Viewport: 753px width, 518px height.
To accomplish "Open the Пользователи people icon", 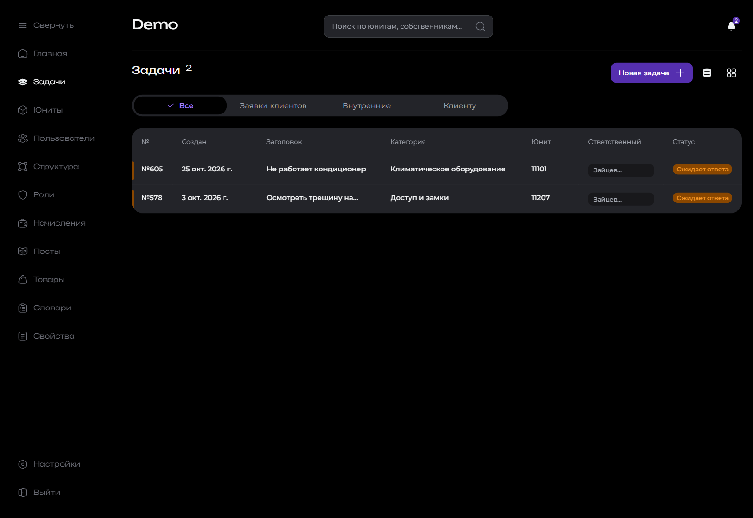I will 23,138.
